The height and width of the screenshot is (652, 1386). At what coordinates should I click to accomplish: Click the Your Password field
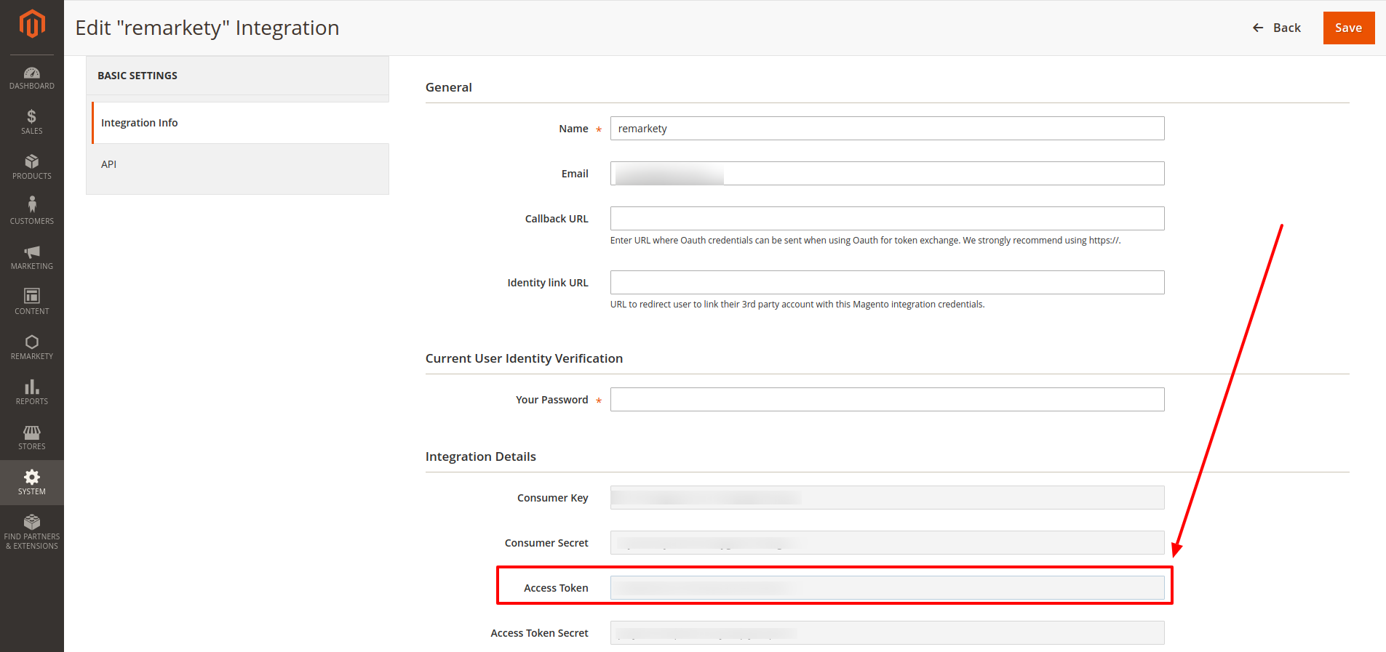click(x=887, y=400)
